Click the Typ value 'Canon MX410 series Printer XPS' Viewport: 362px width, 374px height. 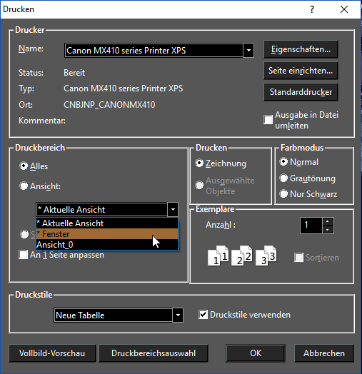[x=123, y=89]
